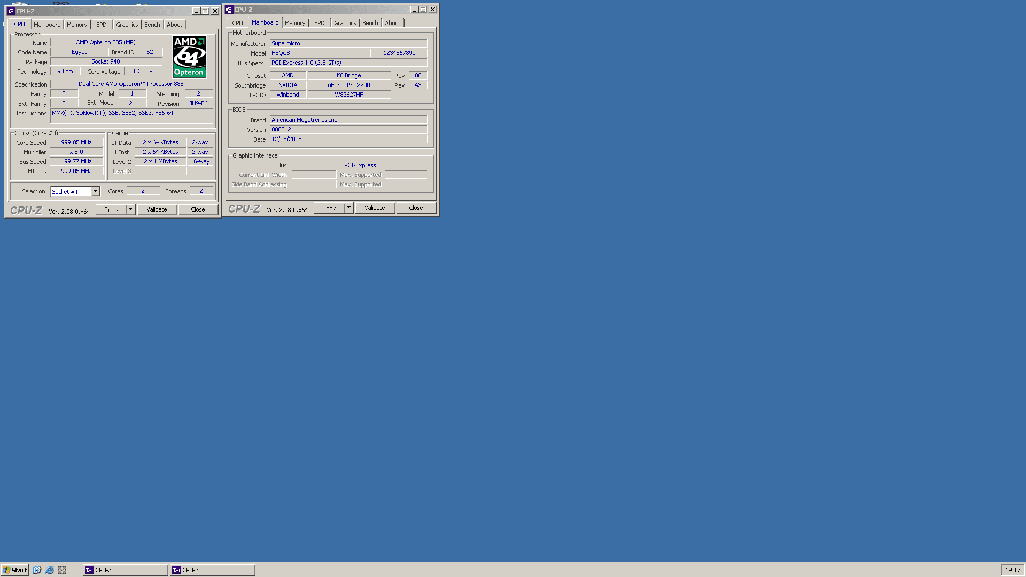Click the chipset value K8 Bridge

click(349, 75)
